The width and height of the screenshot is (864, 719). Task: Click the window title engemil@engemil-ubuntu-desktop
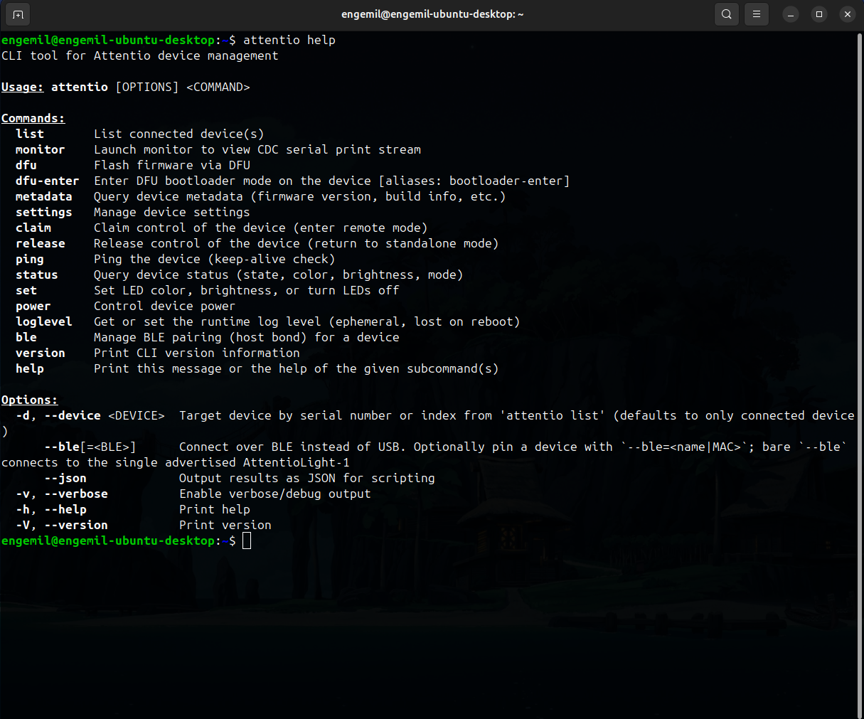pos(432,14)
